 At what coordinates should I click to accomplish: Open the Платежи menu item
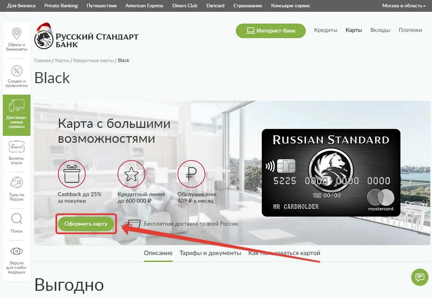point(410,30)
